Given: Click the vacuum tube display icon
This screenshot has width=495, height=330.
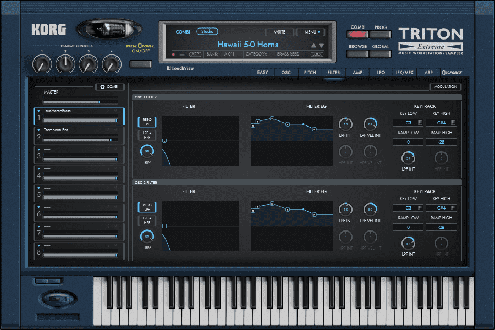Looking at the screenshot, I should (x=109, y=30).
